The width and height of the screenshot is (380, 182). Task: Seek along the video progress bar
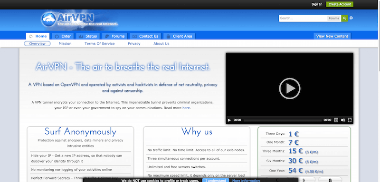(x=282, y=120)
